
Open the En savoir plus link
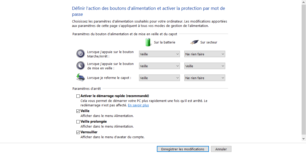(x=138, y=105)
